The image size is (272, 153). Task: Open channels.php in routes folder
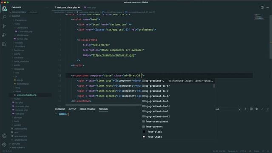[22, 106]
